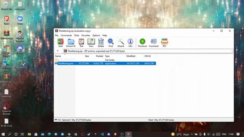244x137 pixels.
Task: Expand the archive path dropdown arrow
Action: click(232, 51)
